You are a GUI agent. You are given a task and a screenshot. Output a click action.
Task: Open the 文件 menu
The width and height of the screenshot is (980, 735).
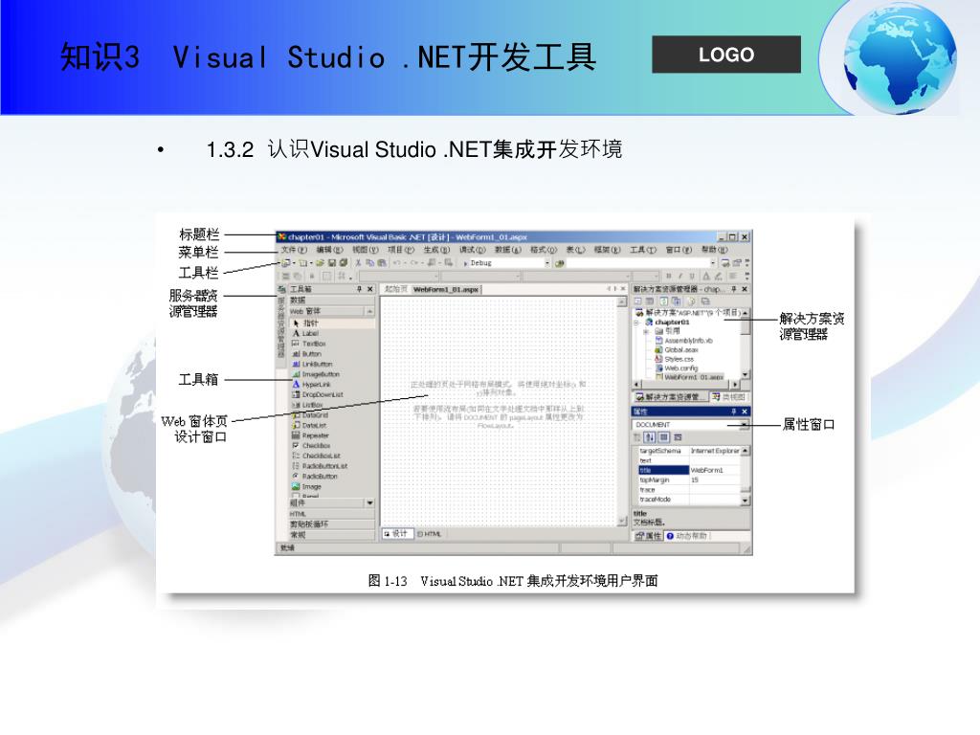293,250
